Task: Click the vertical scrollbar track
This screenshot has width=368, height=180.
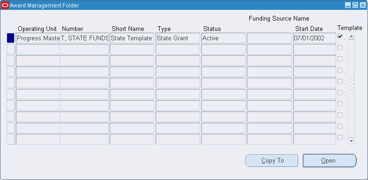Action: pyautogui.click(x=351, y=89)
